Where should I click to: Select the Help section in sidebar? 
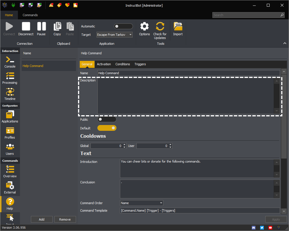[10, 204]
